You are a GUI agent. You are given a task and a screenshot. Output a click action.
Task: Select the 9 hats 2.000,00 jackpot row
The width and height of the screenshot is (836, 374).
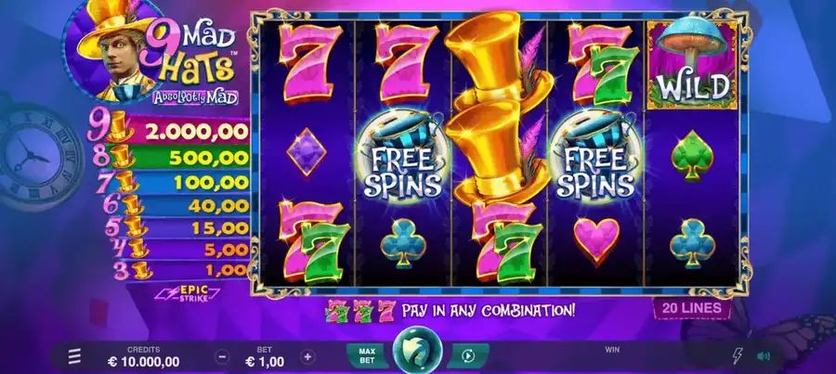tap(169, 131)
